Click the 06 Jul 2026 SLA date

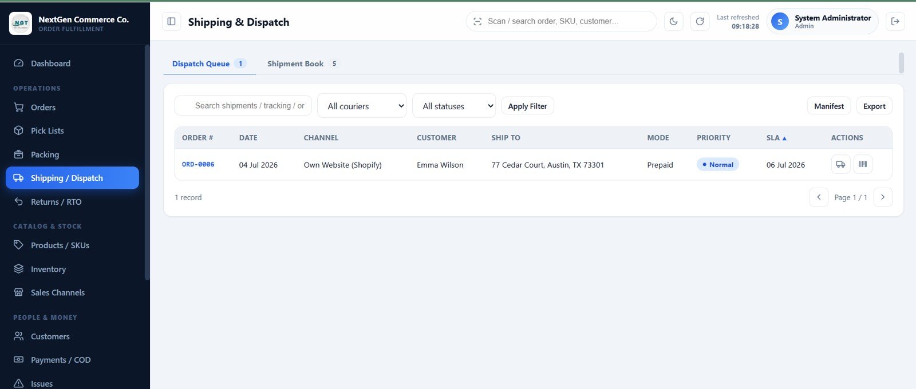coord(785,165)
